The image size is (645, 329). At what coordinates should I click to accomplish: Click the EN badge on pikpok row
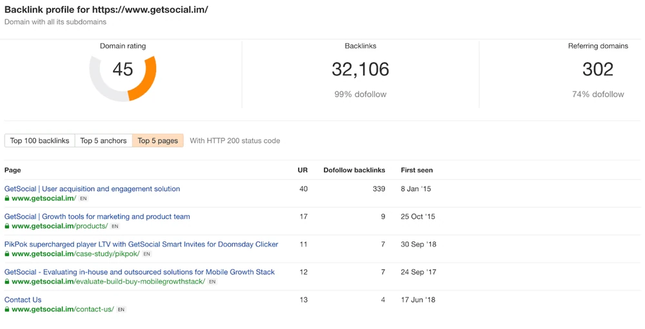147,254
